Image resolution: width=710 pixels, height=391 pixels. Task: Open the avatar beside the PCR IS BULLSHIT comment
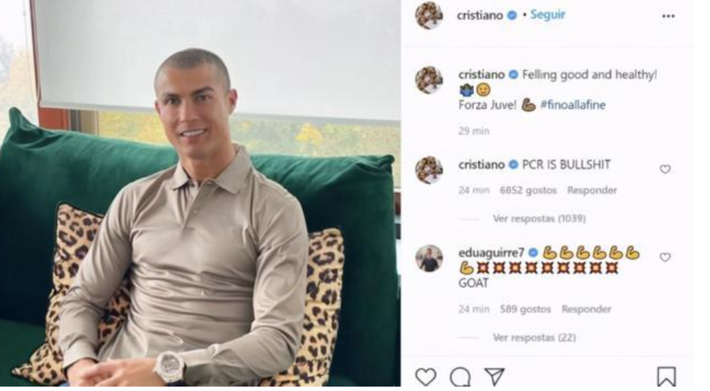430,170
